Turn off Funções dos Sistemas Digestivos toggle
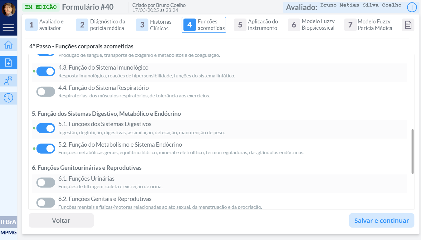426x240 pixels. (46, 128)
